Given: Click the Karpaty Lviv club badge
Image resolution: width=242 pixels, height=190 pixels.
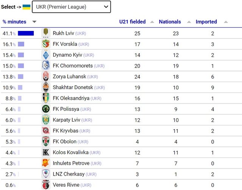Looking at the screenshot, I should [x=45, y=120].
